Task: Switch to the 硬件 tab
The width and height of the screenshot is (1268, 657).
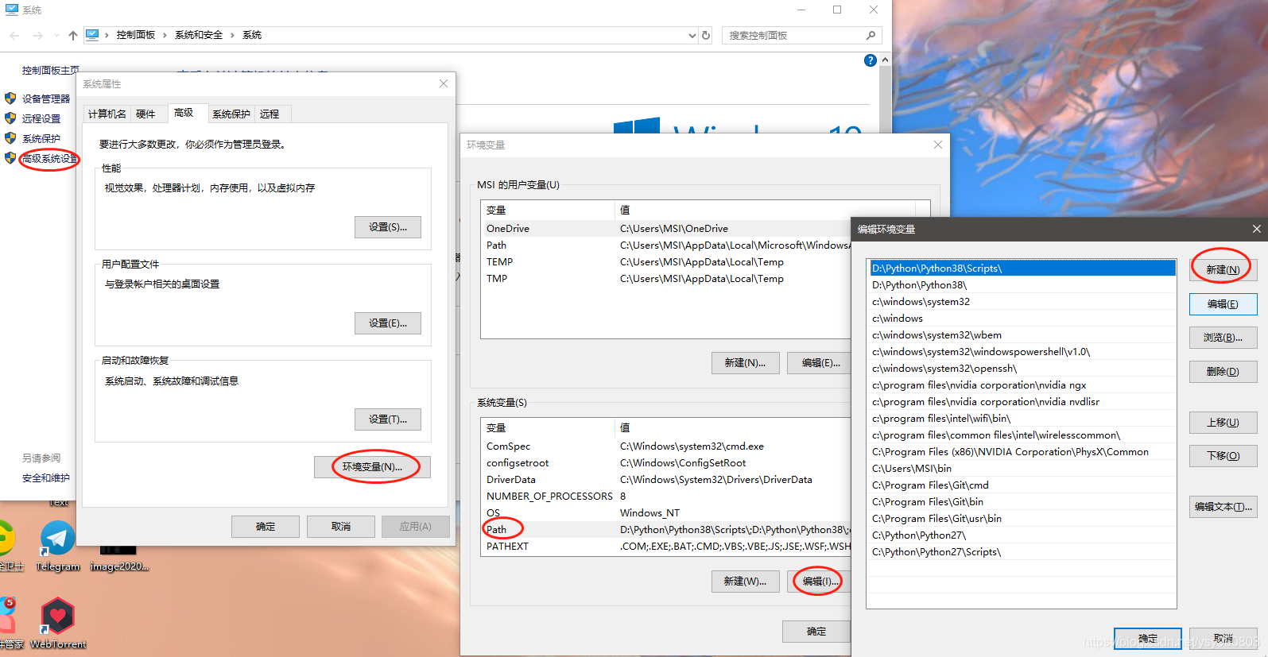Action: point(145,114)
